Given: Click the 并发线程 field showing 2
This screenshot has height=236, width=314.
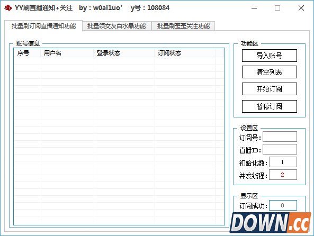Looking at the screenshot, I should click(283, 175).
